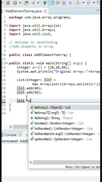102x182 pixels.
Task: Click the 'Add elements in Array' comment
Action: (x=31, y=47)
